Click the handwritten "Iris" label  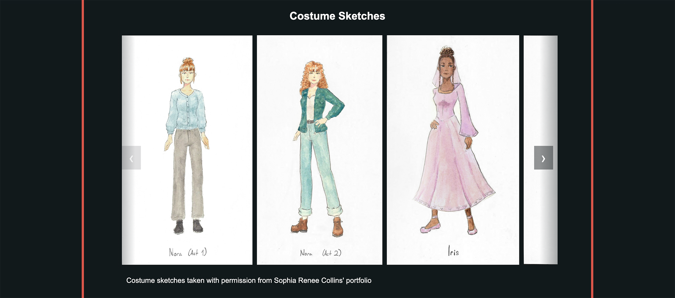coord(453,251)
